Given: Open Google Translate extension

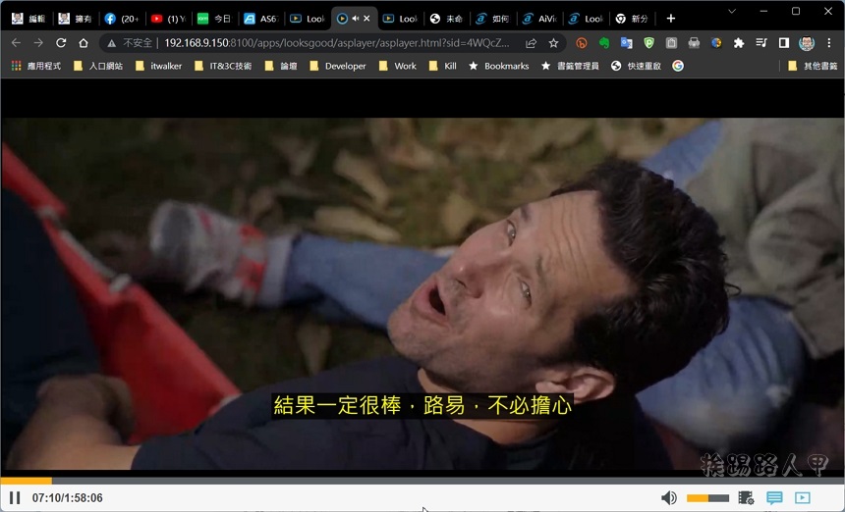Looking at the screenshot, I should [x=626, y=43].
